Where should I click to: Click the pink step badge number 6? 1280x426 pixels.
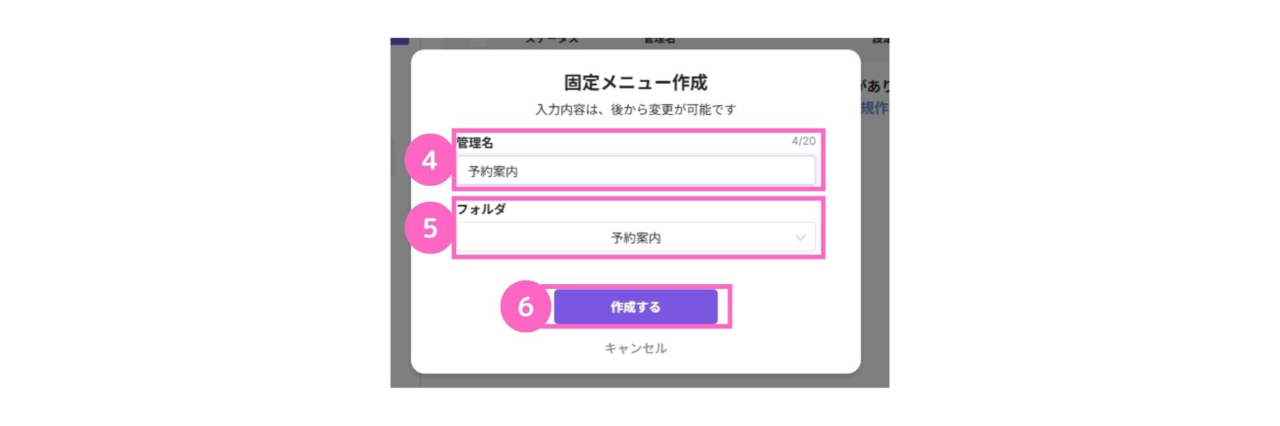[x=526, y=306]
